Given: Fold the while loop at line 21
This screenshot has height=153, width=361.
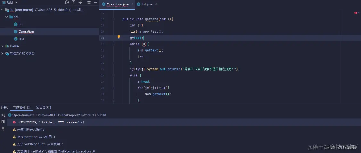Looking at the screenshot, I should [x=114, y=44].
